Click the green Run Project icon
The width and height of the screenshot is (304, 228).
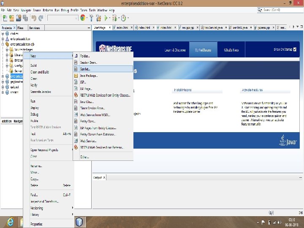click(x=106, y=18)
